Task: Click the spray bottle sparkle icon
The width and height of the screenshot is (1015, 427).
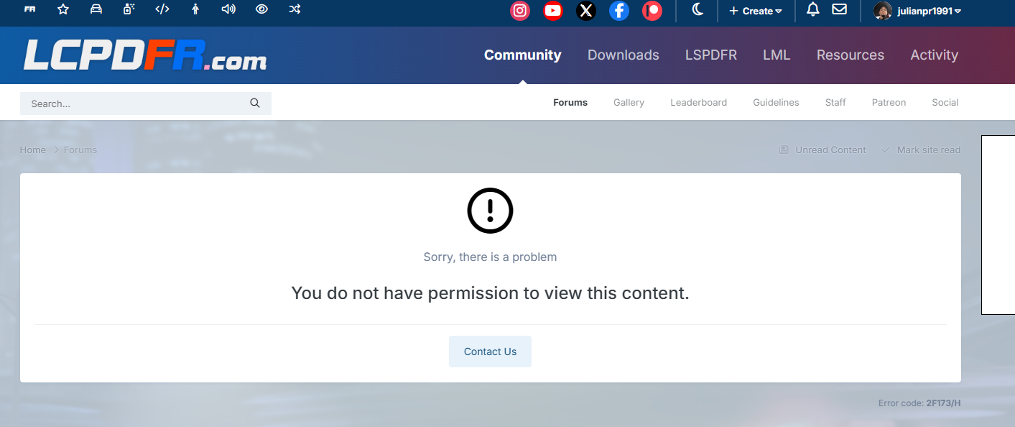Action: (x=129, y=9)
